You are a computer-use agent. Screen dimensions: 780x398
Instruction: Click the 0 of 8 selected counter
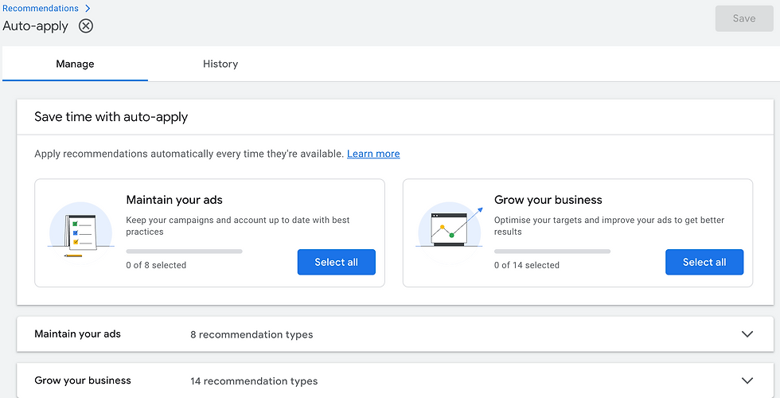(156, 265)
